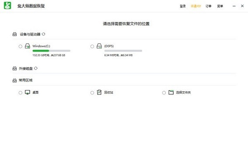Select the (DOPS) radio button
The width and height of the screenshot is (248, 160).
point(92,46)
